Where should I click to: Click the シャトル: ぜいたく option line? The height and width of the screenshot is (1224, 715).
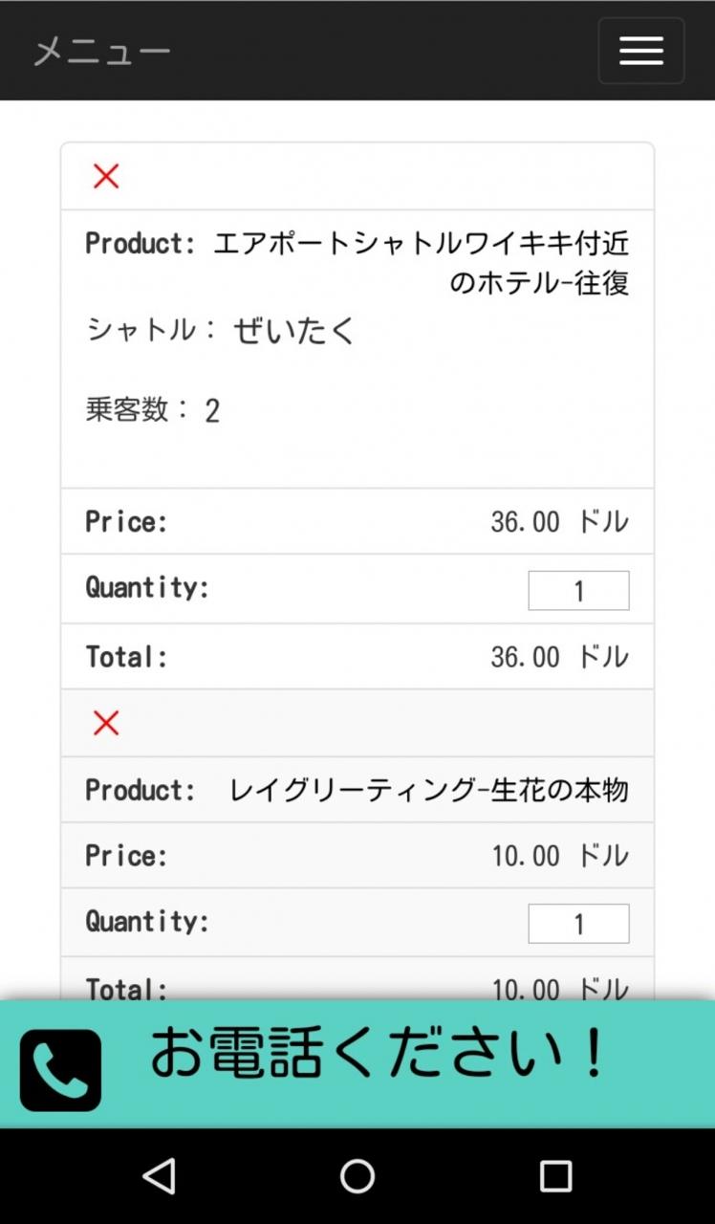pos(221,331)
